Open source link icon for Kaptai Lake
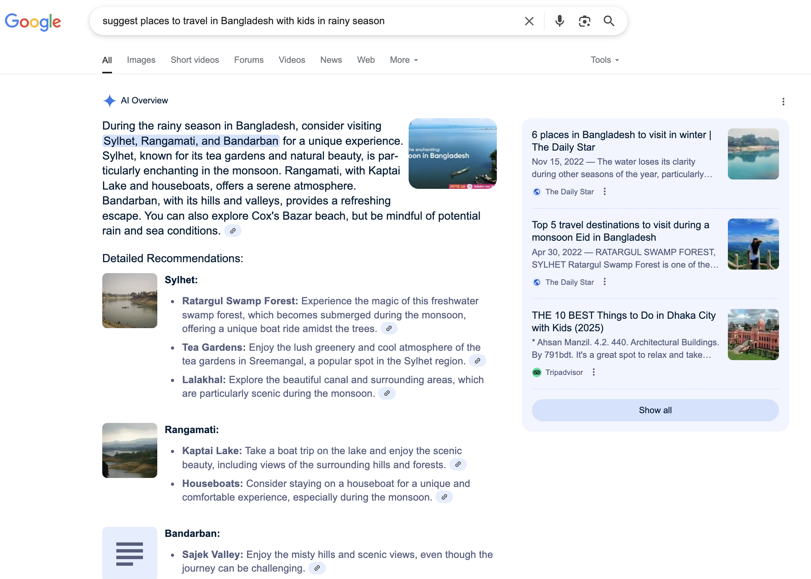811x579 pixels. click(x=458, y=464)
